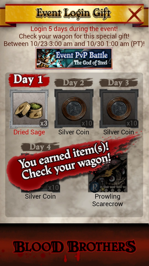Select the Prowling Scarecrow card portrait
Image resolution: width=149 pixels, height=266 pixels.
pos(108,173)
